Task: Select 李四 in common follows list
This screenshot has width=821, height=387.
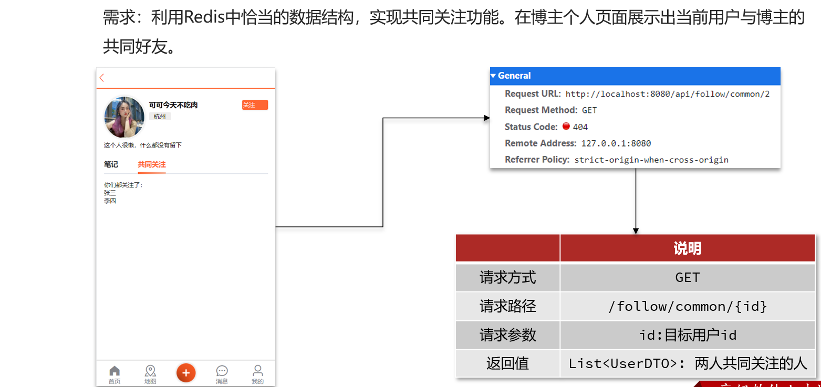Action: point(110,201)
